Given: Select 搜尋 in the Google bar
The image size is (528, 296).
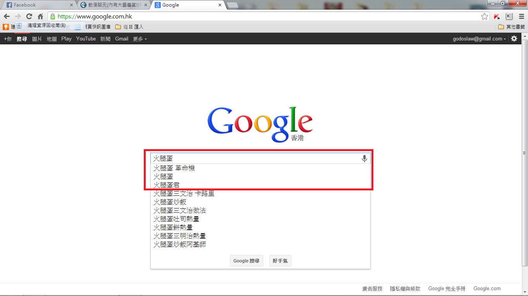Looking at the screenshot, I should [x=22, y=39].
